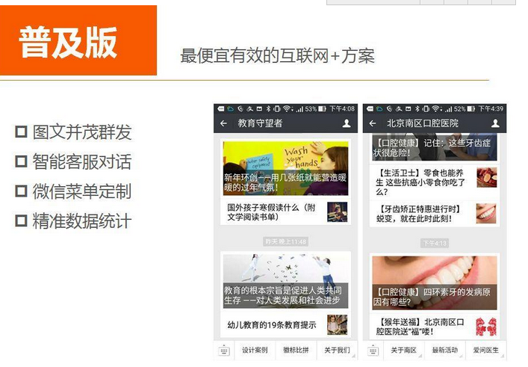Open the 爱问医生 menu item
Screen dimensions: 528x367
tap(485, 351)
